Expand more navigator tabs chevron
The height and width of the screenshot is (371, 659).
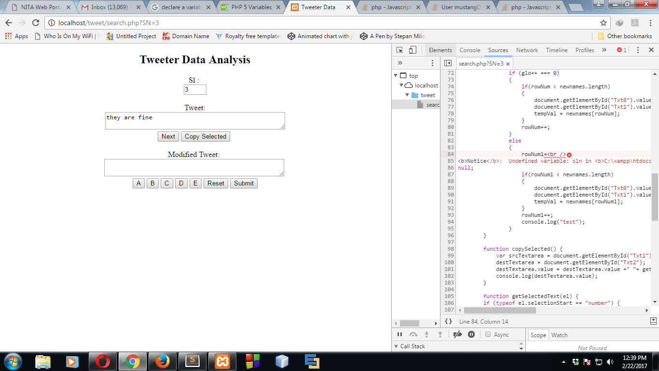click(x=400, y=63)
